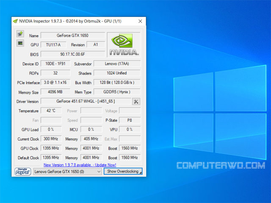This screenshot has width=271, height=203.
Task: Click the Shaders 1024 Unified value
Action: click(x=117, y=73)
